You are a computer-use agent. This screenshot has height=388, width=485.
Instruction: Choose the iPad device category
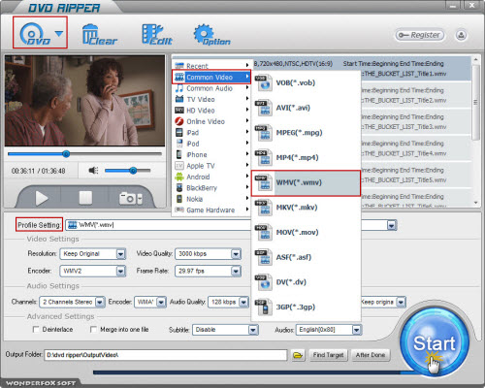211,133
